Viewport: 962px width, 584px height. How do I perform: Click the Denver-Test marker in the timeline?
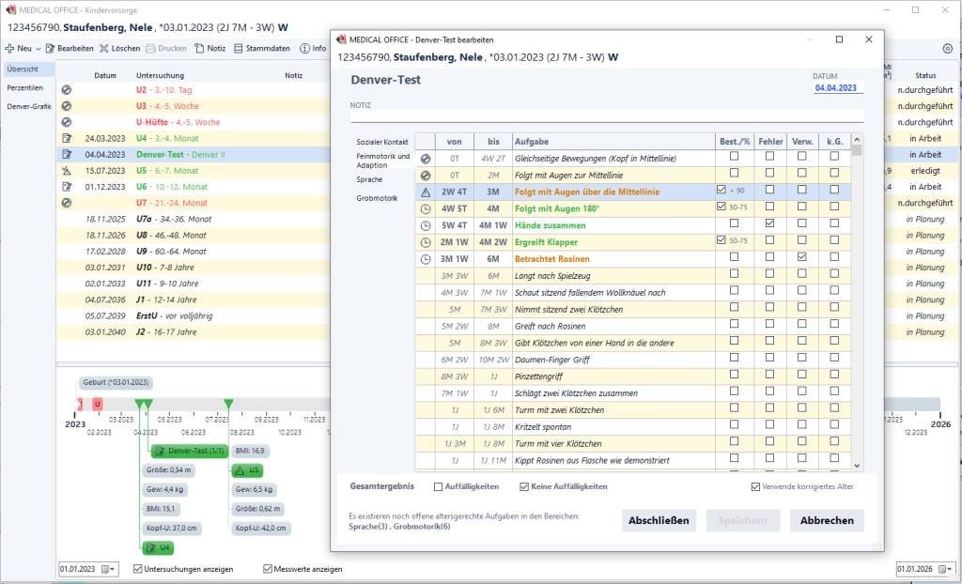[x=190, y=451]
